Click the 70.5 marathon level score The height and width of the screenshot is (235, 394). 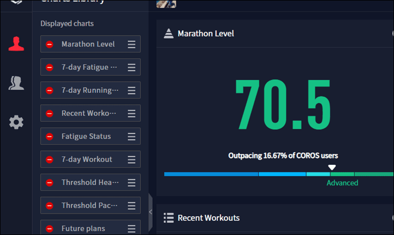click(x=283, y=104)
